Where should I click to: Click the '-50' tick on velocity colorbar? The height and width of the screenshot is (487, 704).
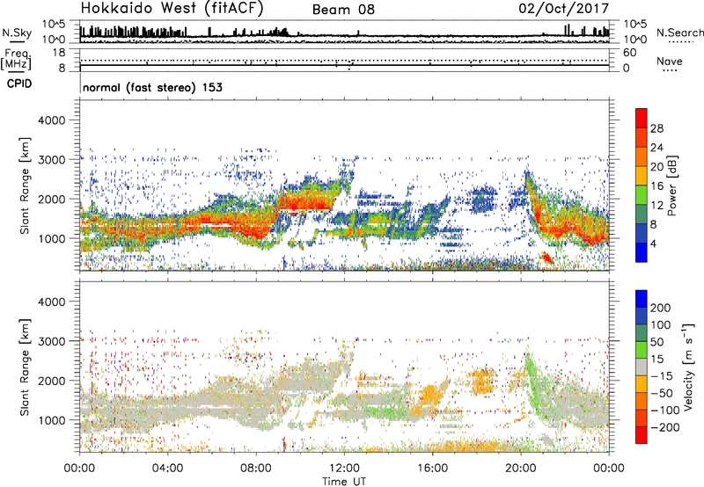[662, 393]
